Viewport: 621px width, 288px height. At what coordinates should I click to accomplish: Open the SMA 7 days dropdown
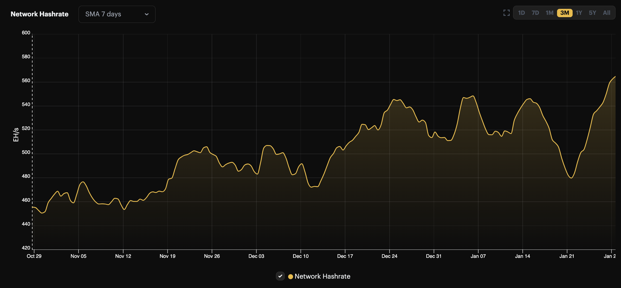pyautogui.click(x=117, y=14)
